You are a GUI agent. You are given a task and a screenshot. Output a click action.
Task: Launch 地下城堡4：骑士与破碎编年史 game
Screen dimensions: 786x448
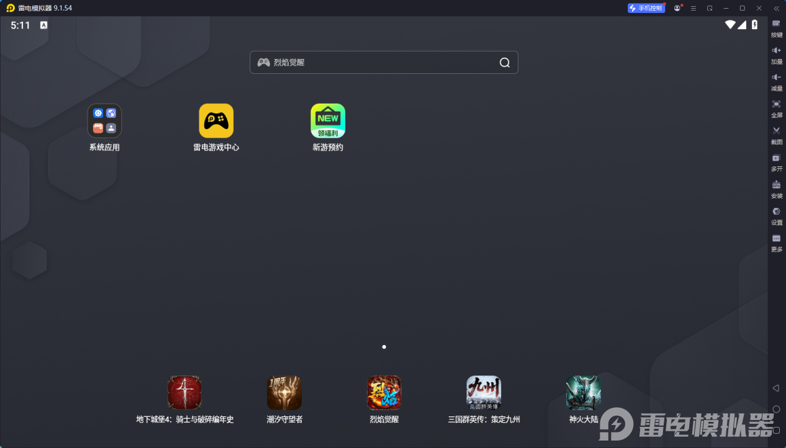tap(185, 392)
